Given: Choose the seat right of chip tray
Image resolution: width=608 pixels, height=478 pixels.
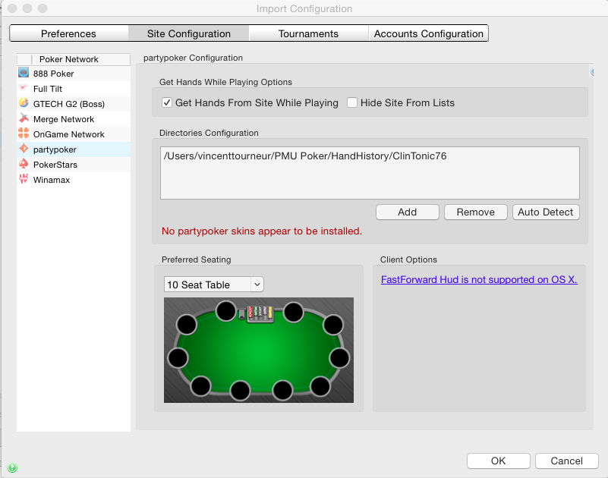Looking at the screenshot, I should point(293,312).
